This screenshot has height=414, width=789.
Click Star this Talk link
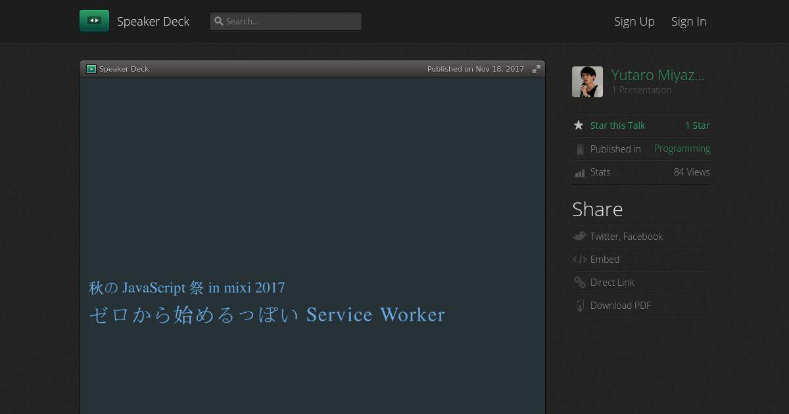617,126
